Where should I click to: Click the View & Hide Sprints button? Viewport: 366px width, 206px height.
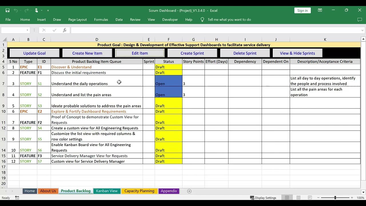tap(297, 53)
